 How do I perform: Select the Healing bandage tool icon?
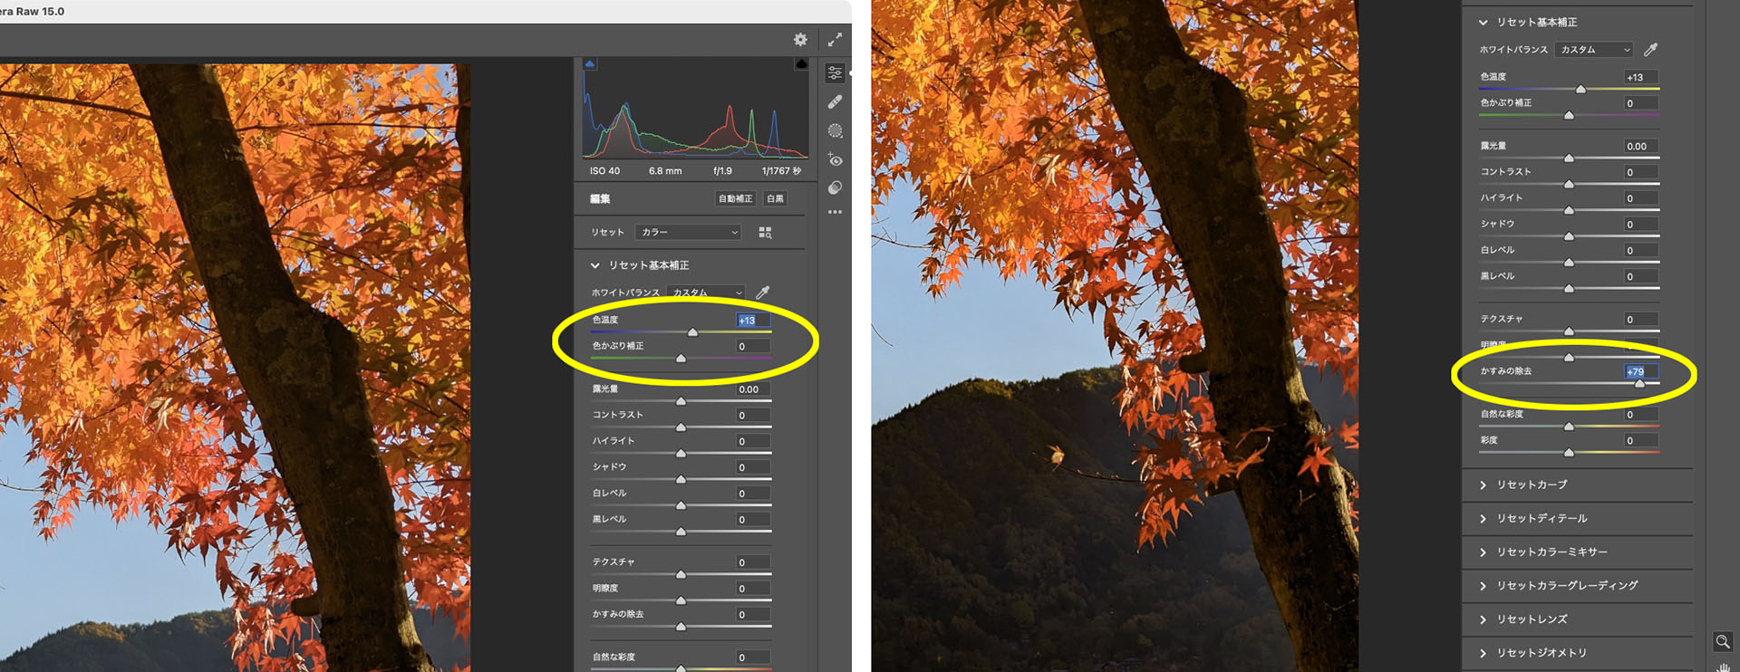click(835, 101)
